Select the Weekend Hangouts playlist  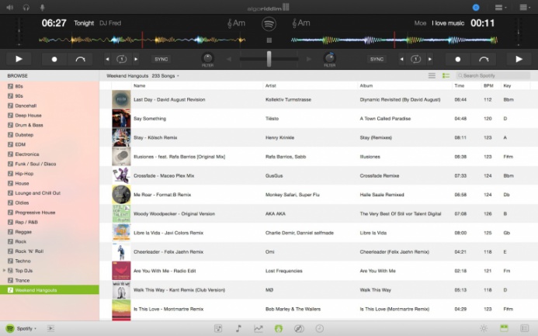point(50,290)
